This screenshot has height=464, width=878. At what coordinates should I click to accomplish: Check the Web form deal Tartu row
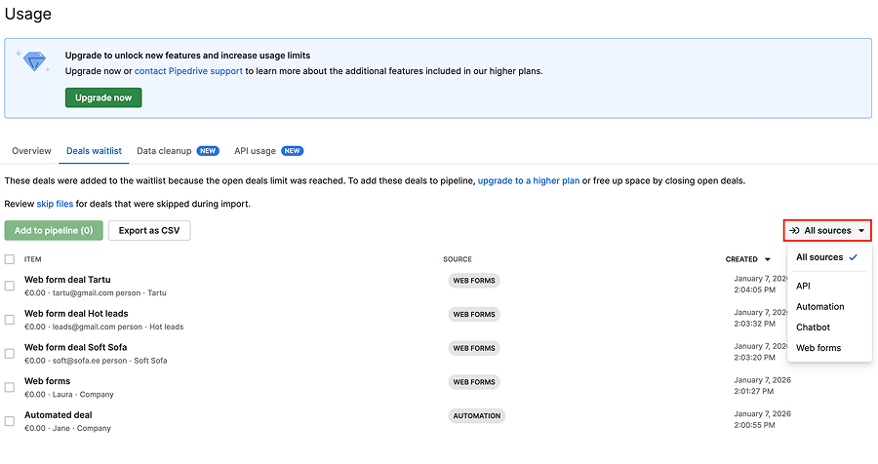[x=10, y=286]
